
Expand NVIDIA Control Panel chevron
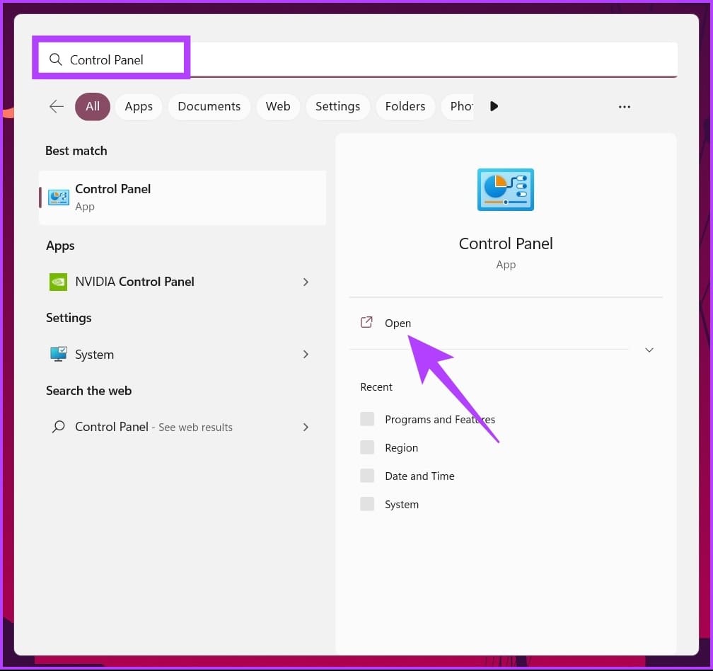point(306,282)
